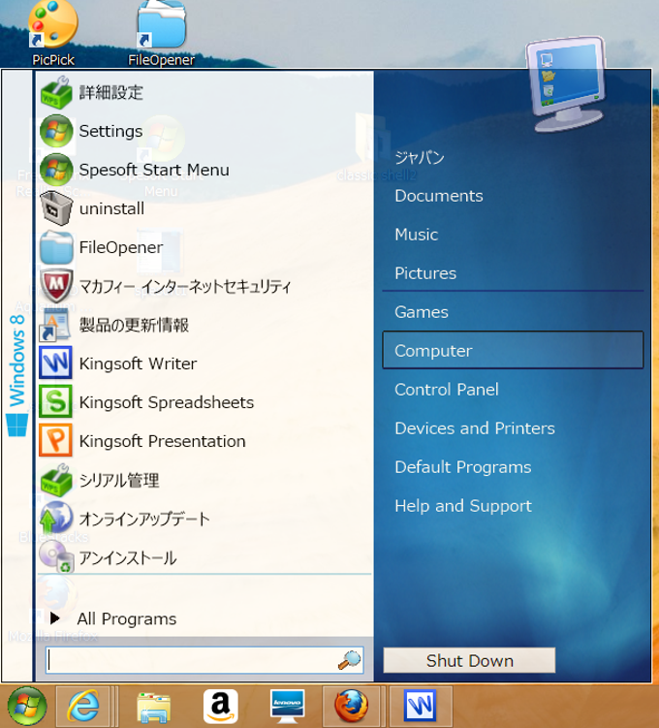Launch Kingsoft Presentation via its P icon
The image size is (659, 728).
55,441
